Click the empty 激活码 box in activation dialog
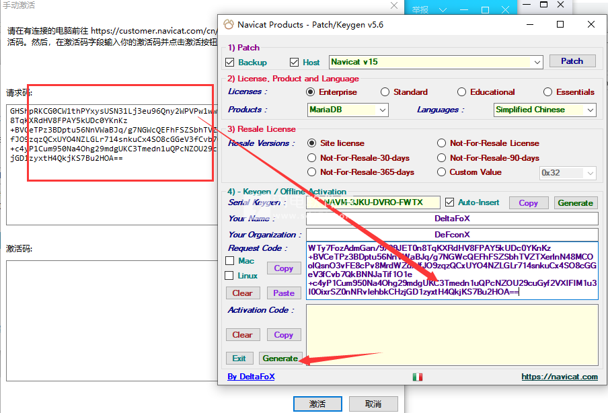The image size is (608, 413). click(x=112, y=321)
